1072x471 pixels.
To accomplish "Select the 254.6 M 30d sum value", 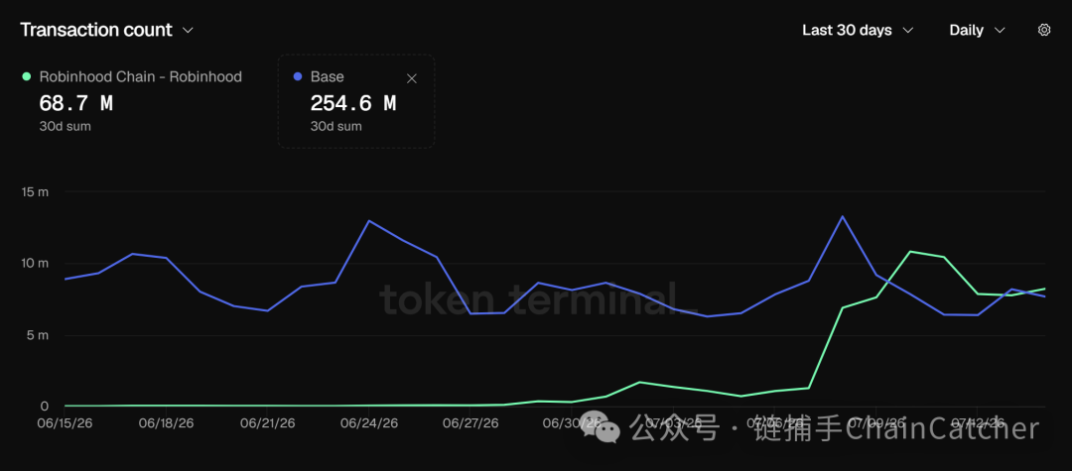I will (352, 104).
